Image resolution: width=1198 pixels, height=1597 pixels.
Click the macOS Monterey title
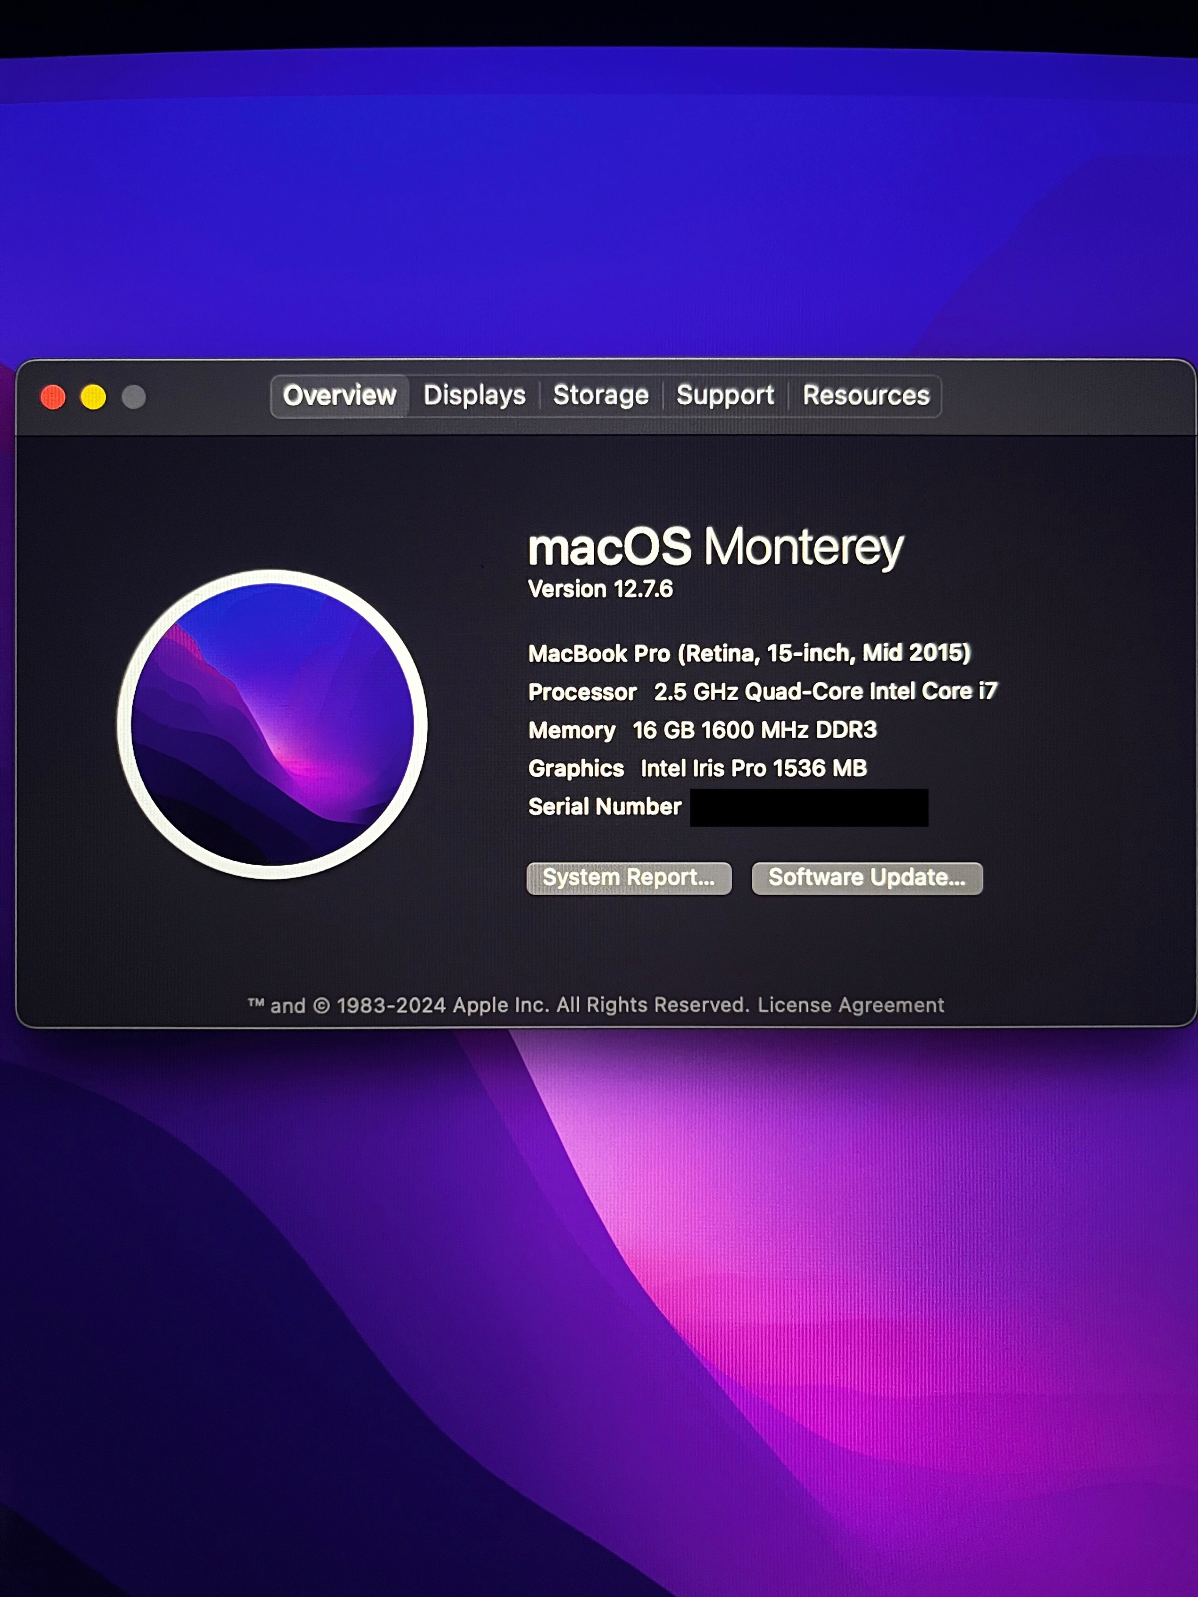click(716, 547)
